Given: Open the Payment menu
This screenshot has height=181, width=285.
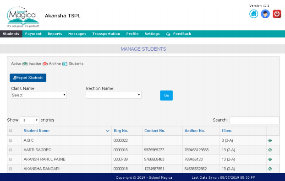Looking at the screenshot, I should pos(33,34).
